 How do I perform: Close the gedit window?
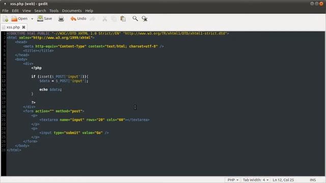click(x=321, y=4)
